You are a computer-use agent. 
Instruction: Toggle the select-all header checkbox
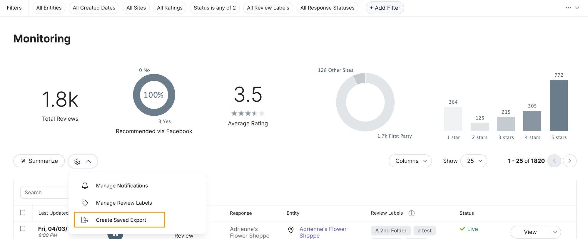click(x=23, y=213)
